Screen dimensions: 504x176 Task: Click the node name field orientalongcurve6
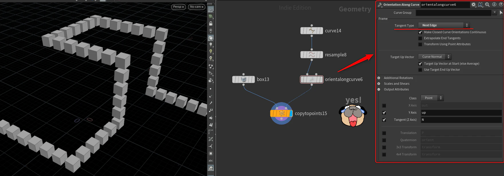coord(445,5)
